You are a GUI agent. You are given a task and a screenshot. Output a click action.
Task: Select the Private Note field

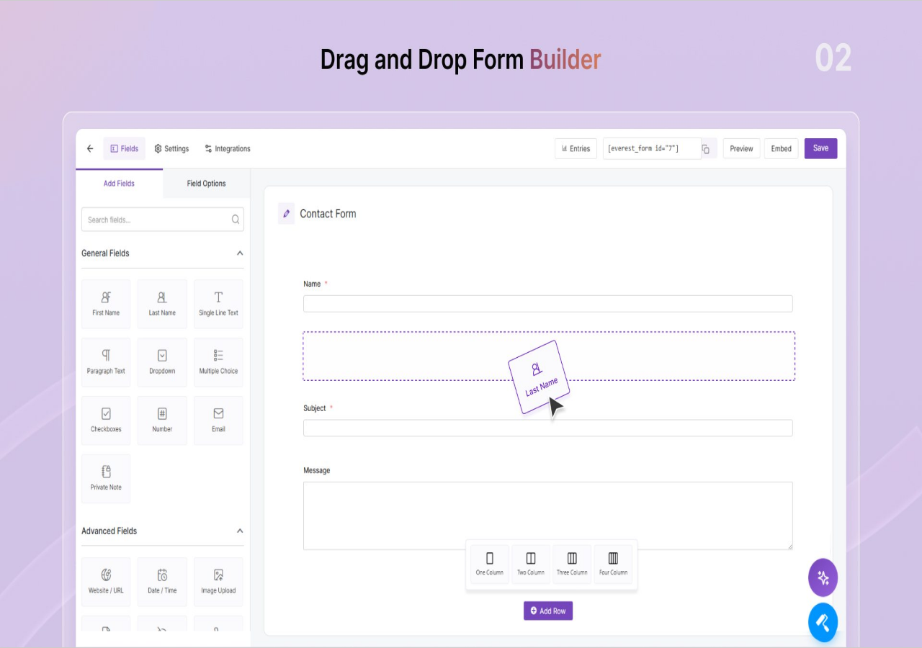tap(106, 479)
